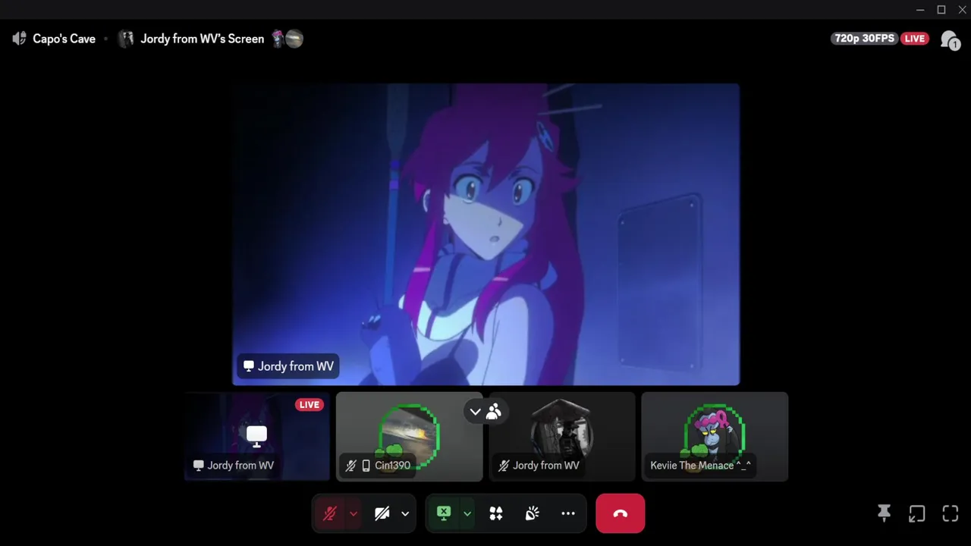Open screen share options arrow

click(467, 513)
